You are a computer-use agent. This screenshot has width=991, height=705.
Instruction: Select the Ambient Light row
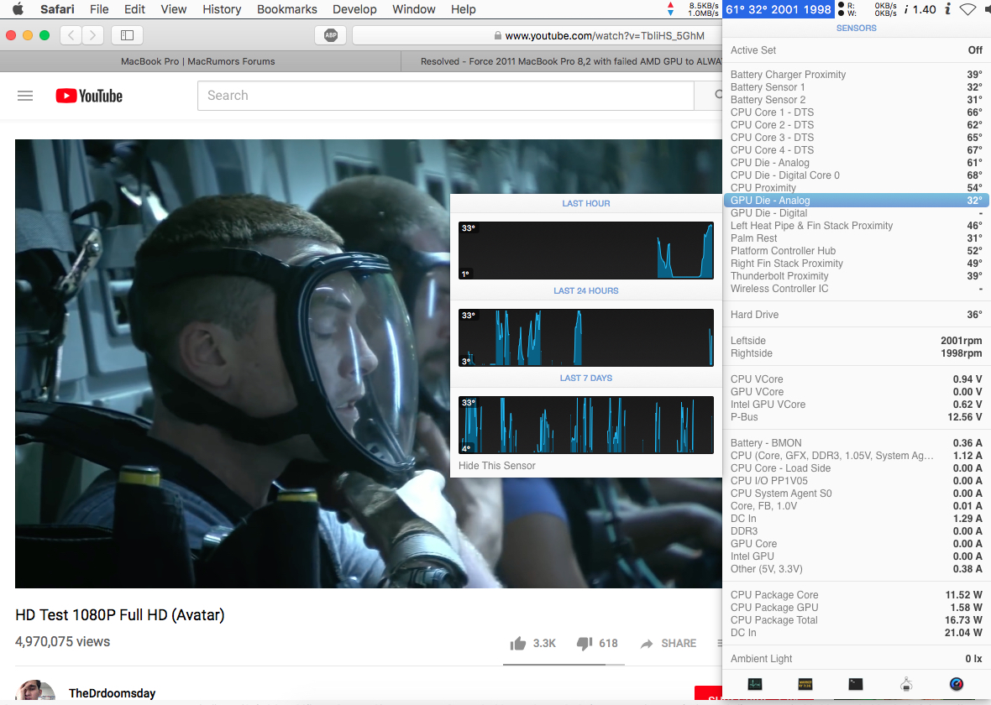pyautogui.click(x=857, y=659)
